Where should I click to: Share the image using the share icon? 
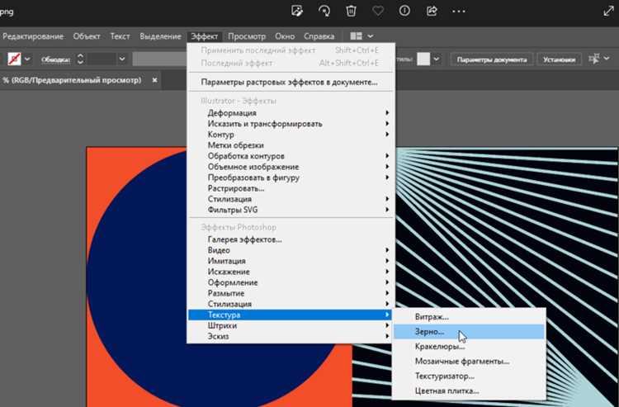[432, 11]
